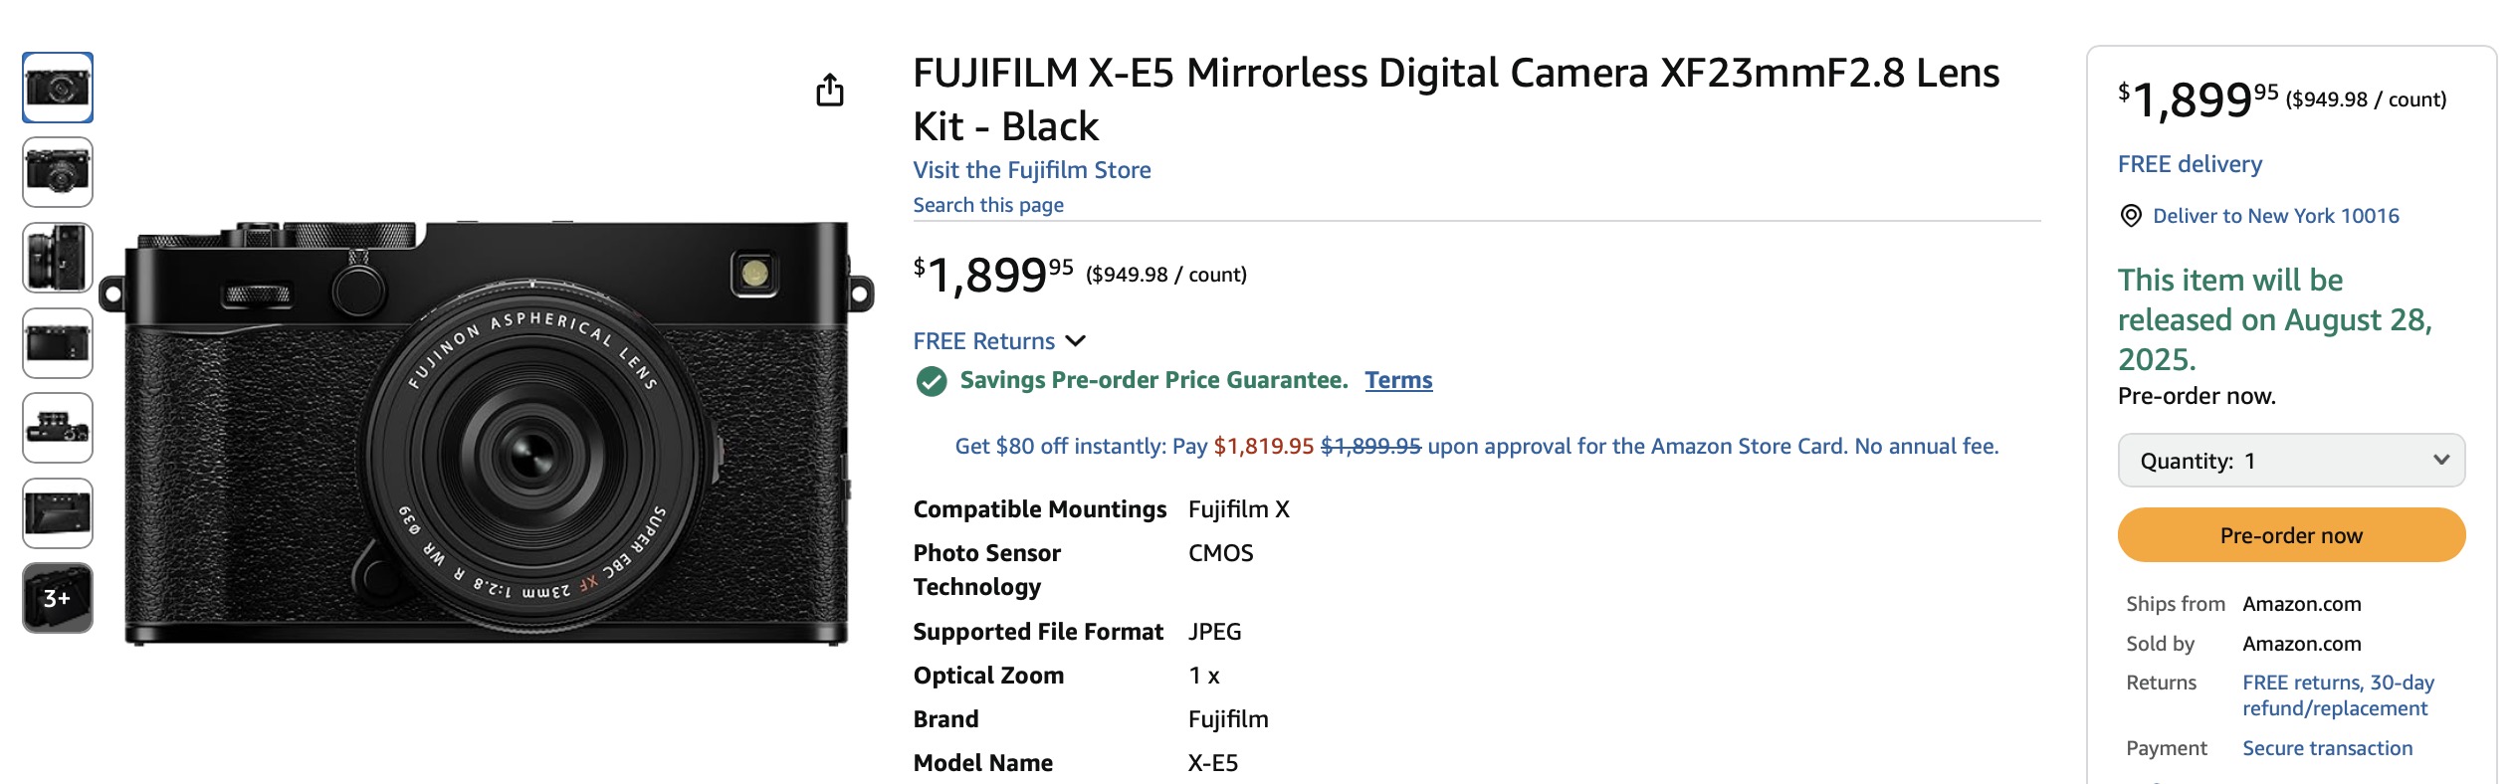Click the share icon above the camera image
2514x784 pixels.
829,90
